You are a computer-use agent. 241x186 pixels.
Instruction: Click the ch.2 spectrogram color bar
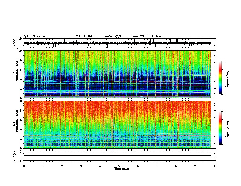[x=220, y=128]
